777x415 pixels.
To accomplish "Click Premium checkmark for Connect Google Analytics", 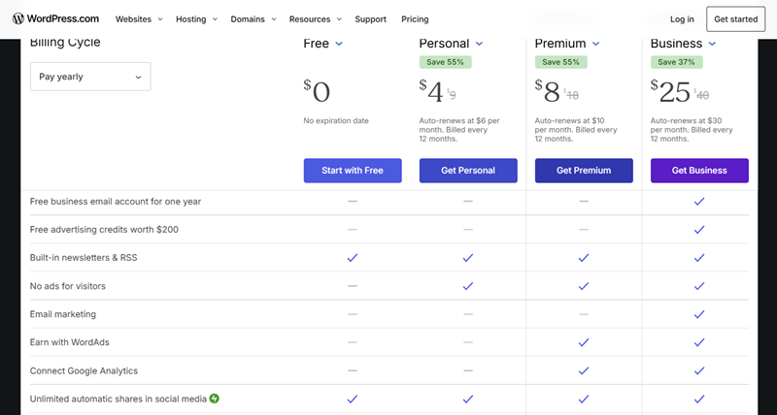I will click(x=584, y=370).
